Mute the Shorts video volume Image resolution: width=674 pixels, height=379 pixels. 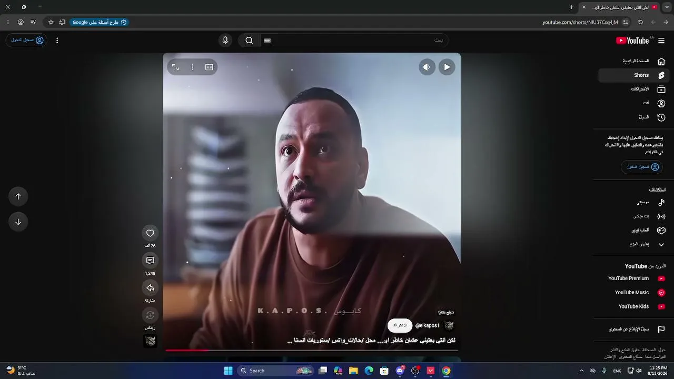(427, 67)
